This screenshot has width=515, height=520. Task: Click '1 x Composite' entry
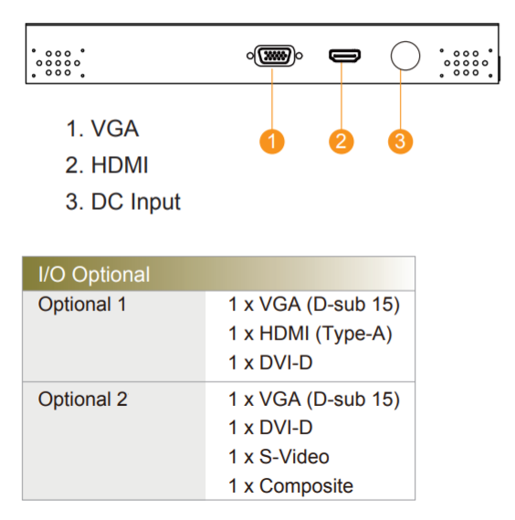pyautogui.click(x=290, y=486)
